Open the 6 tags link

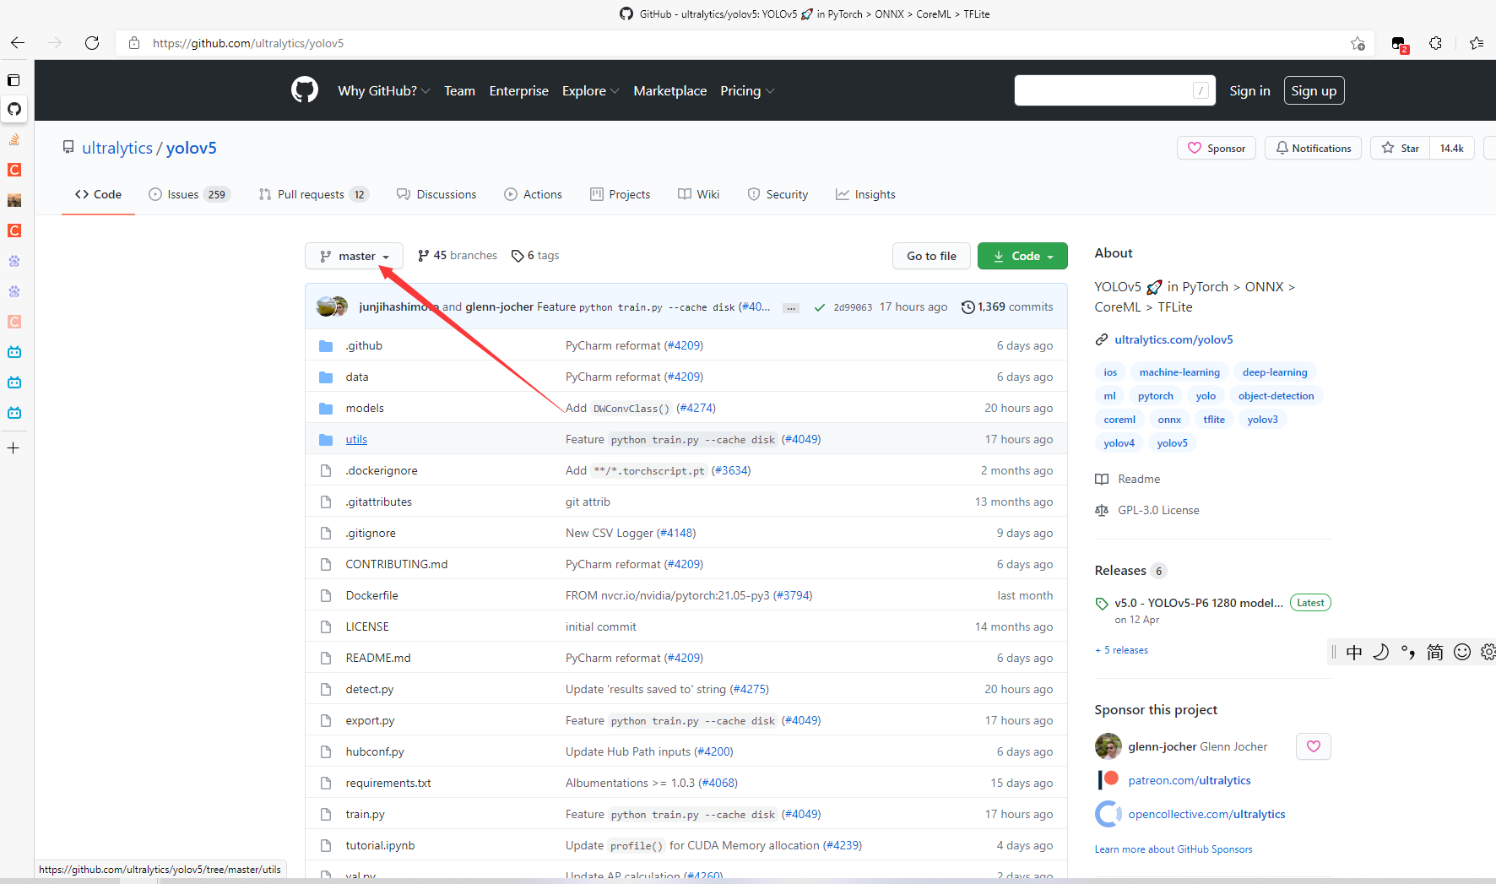point(535,256)
